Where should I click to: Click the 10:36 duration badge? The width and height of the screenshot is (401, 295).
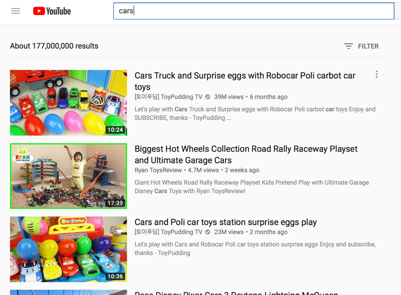click(x=115, y=276)
